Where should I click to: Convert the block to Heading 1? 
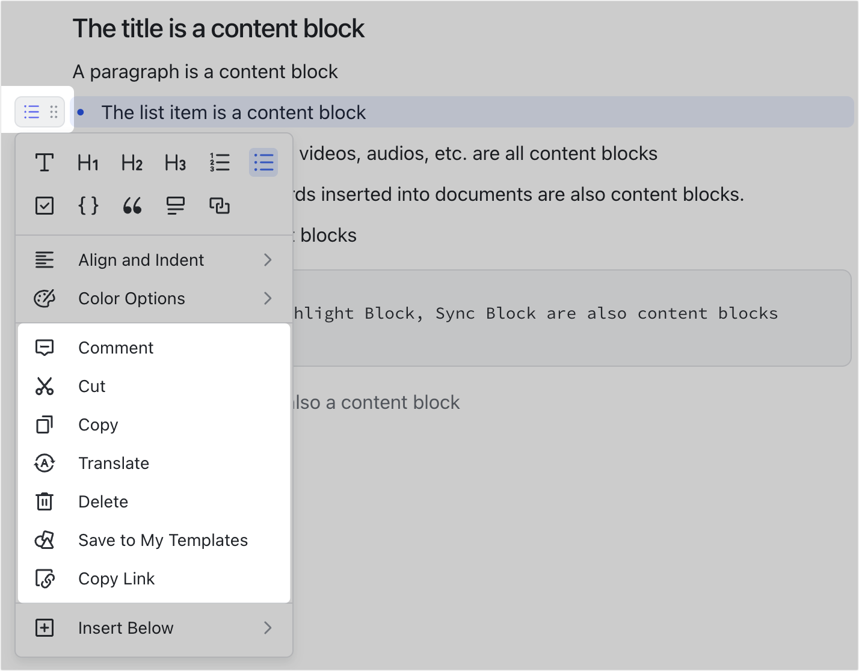(x=88, y=162)
